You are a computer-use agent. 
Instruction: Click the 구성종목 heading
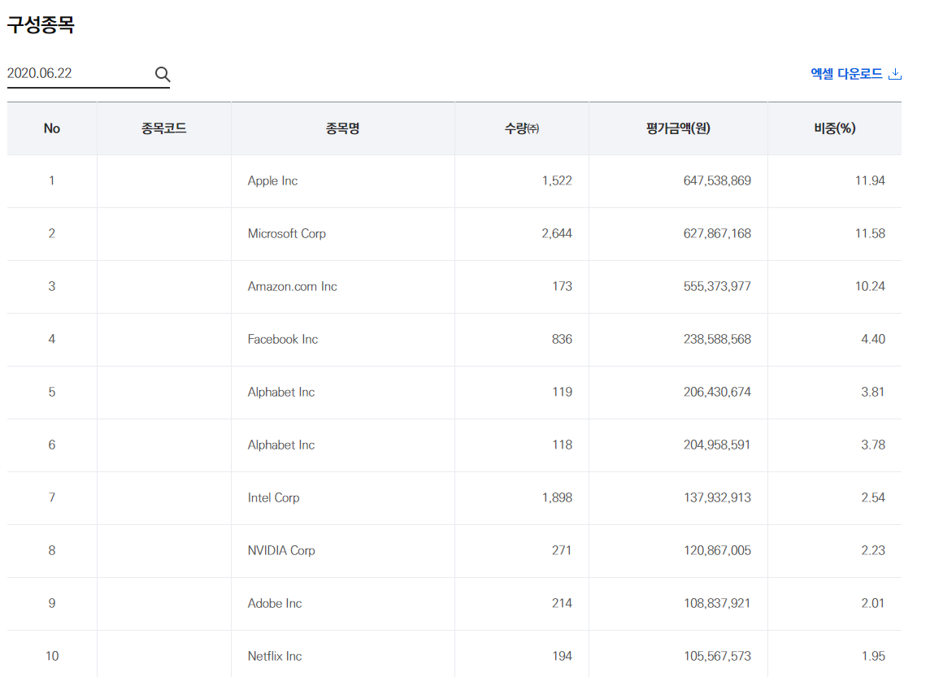click(x=41, y=25)
